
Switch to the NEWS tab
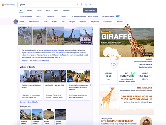[x=56, y=10]
